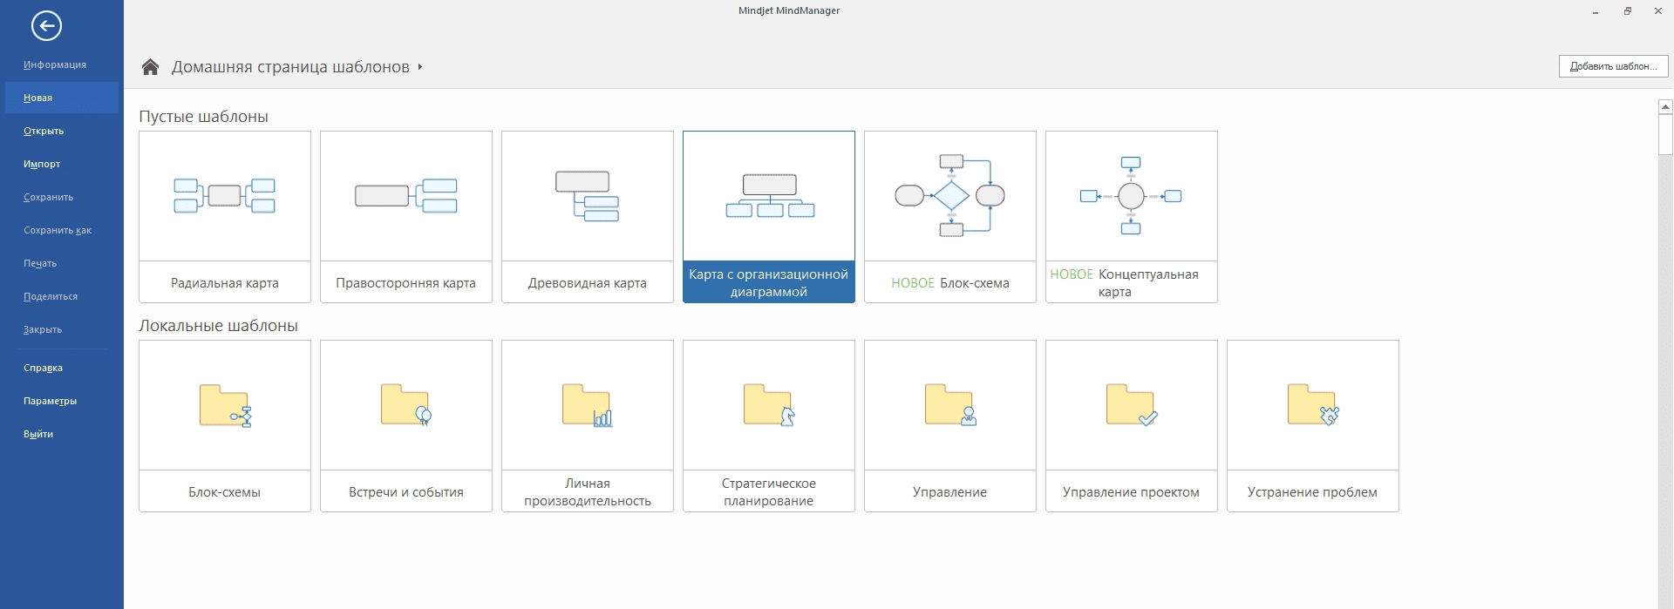This screenshot has width=1674, height=609.
Task: Click the Устранение проблем label
Action: point(1313,492)
